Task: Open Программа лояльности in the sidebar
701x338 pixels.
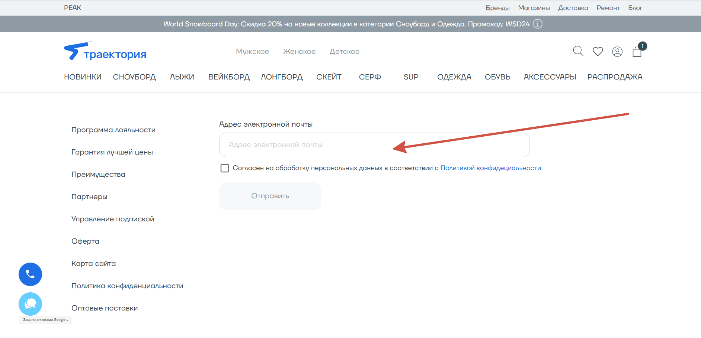Action: 113,130
